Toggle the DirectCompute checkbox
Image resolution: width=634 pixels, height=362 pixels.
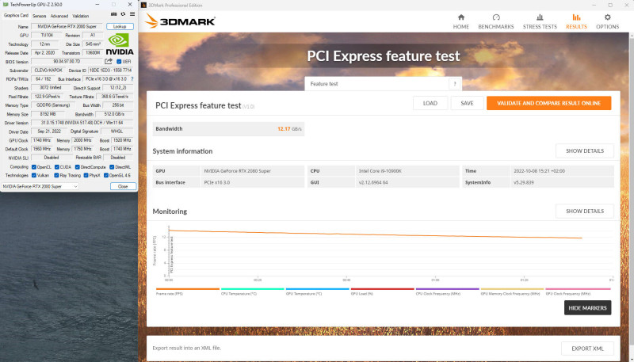pyautogui.click(x=77, y=167)
